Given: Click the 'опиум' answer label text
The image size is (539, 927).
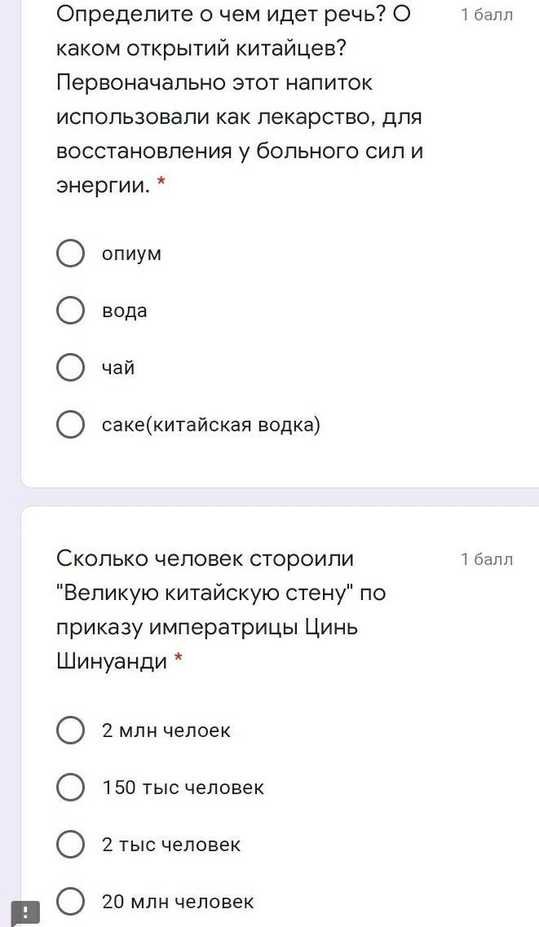Looking at the screenshot, I should coord(131,254).
